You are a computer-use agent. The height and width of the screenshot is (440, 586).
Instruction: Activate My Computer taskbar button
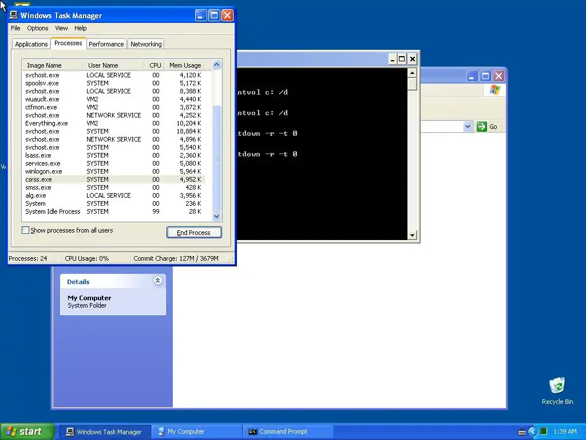tap(197, 432)
